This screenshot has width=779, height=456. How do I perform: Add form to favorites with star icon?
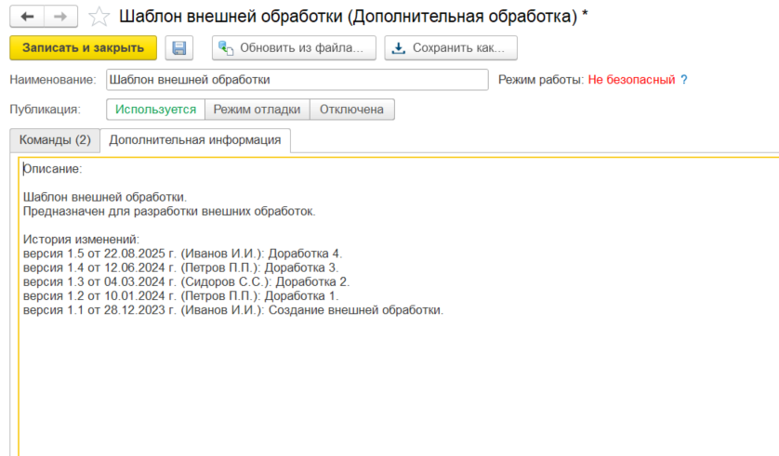(99, 17)
